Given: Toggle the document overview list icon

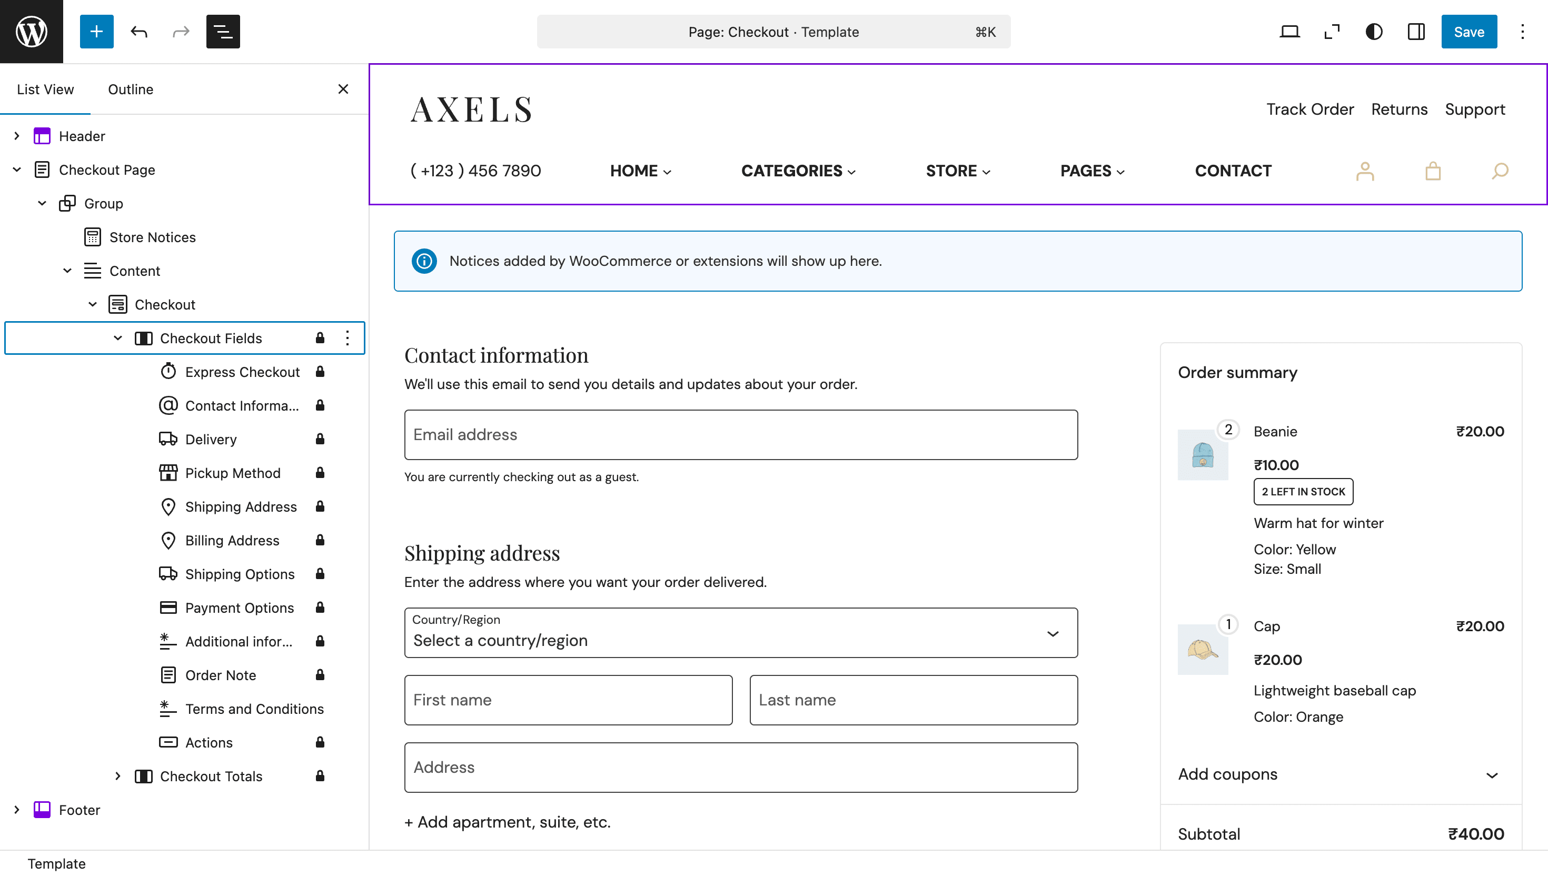Looking at the screenshot, I should tap(223, 31).
